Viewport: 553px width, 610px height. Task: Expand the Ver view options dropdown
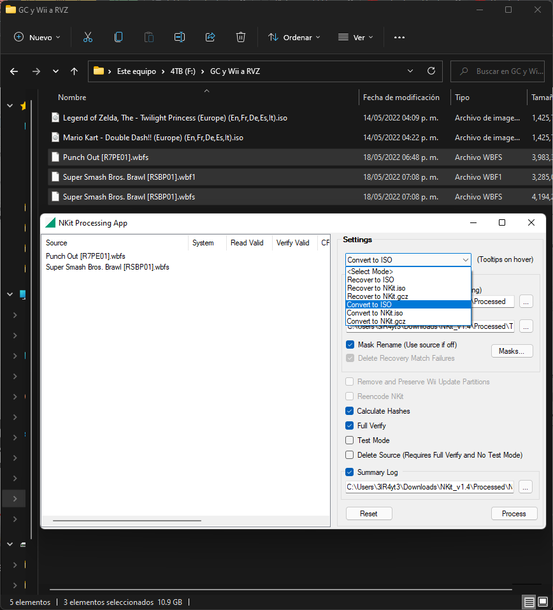(x=355, y=38)
